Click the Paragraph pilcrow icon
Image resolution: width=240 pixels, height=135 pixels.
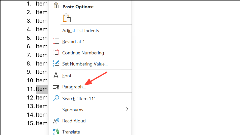56,87
